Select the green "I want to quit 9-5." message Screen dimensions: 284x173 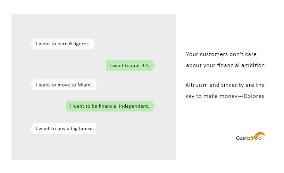[128, 65]
